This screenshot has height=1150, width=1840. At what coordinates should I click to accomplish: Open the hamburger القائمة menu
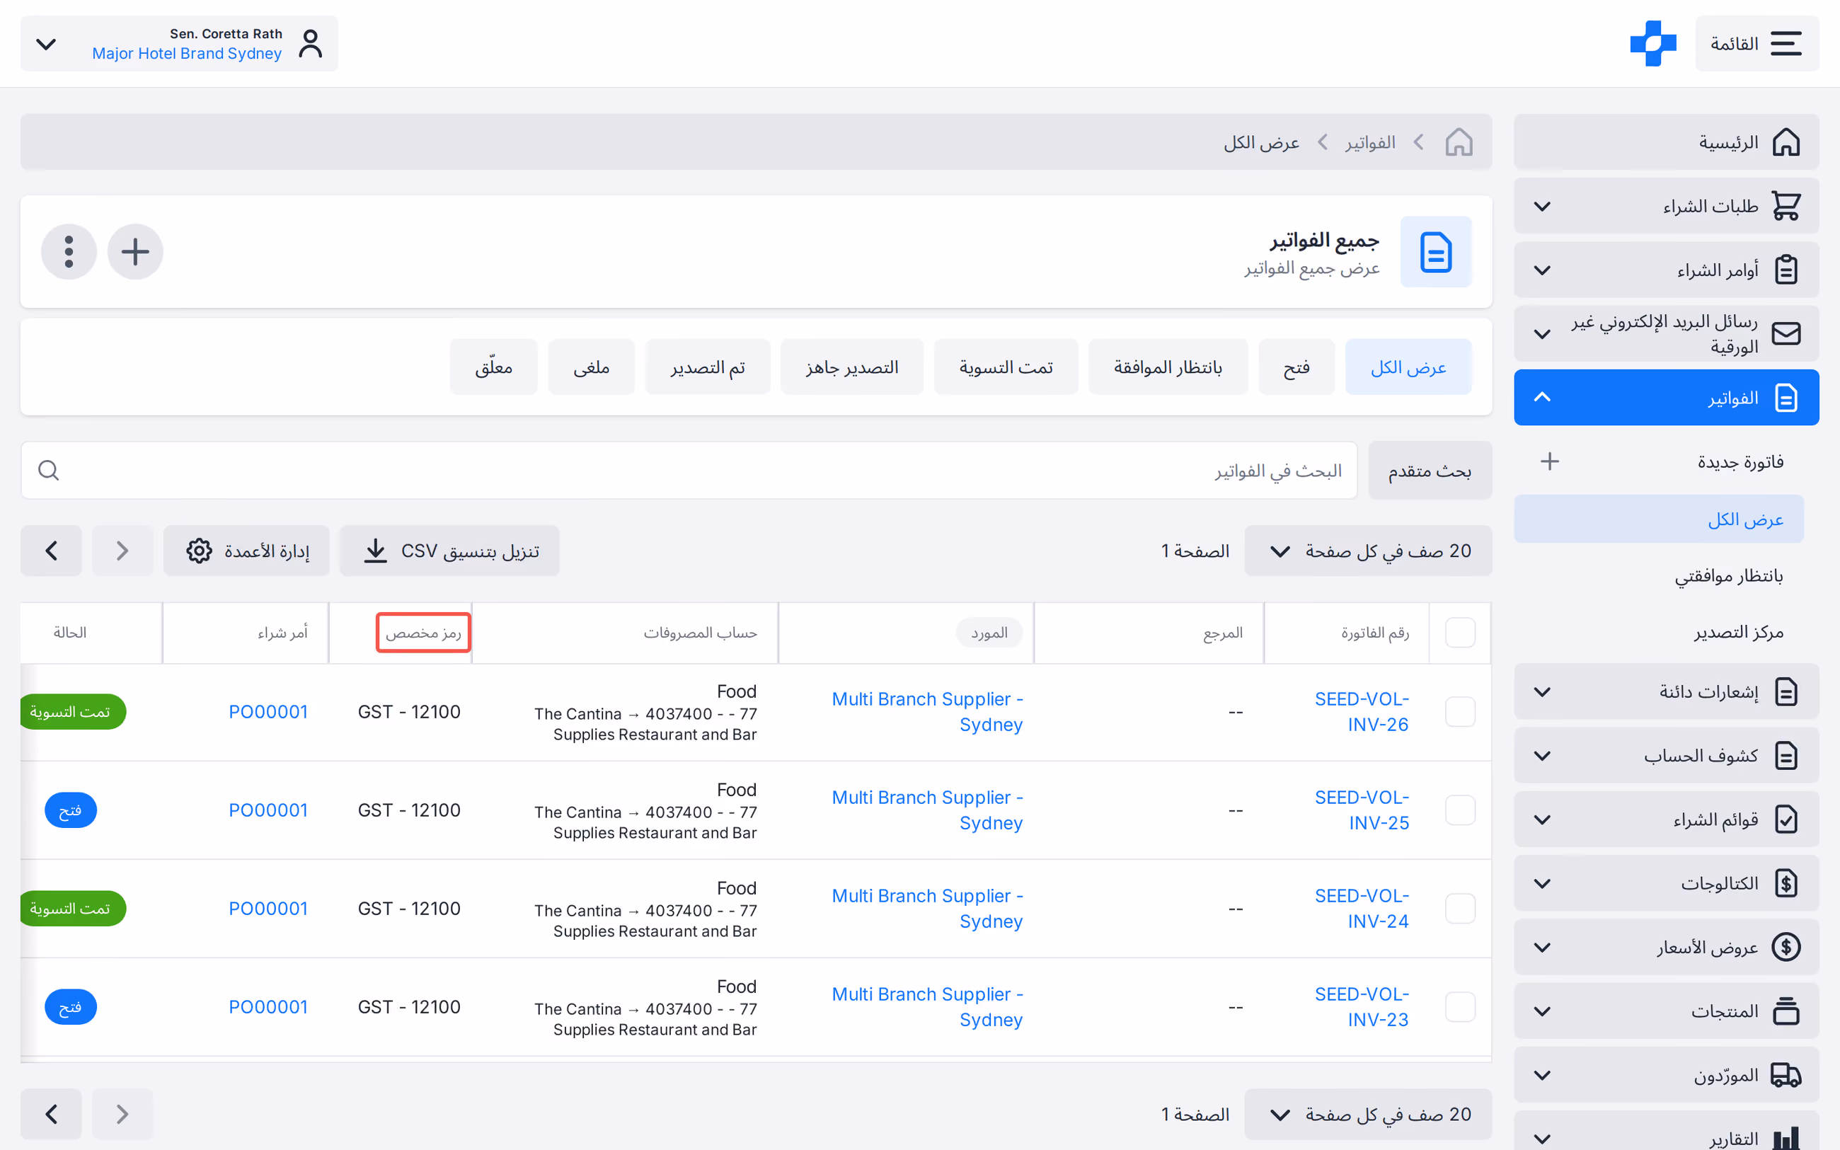(x=1756, y=43)
